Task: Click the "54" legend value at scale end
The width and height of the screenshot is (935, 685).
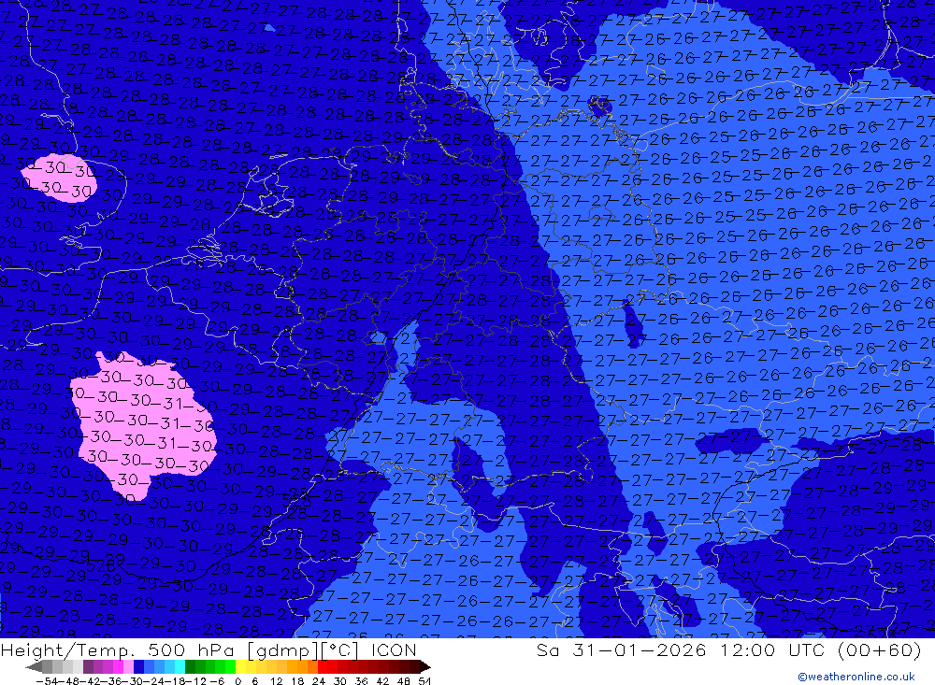Action: click(424, 681)
